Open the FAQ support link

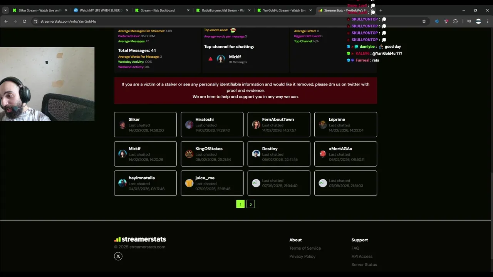(355, 248)
